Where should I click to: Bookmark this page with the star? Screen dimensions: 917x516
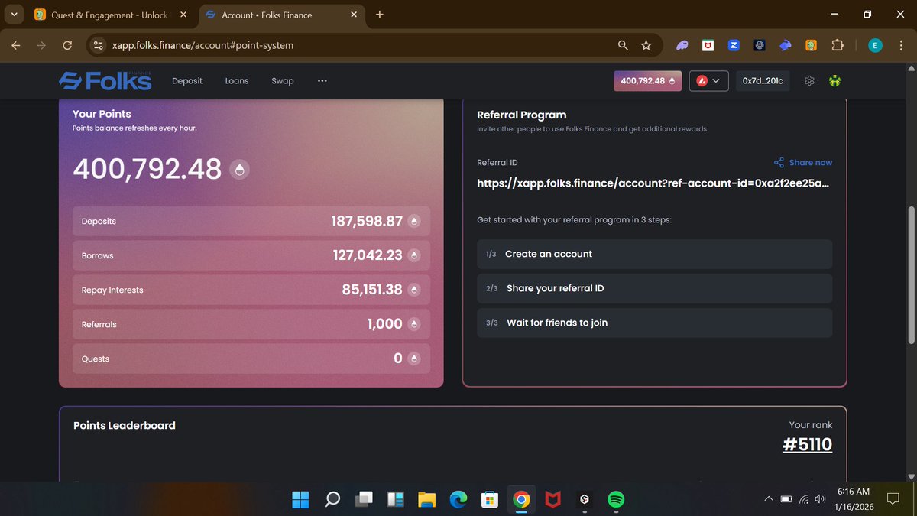[646, 46]
